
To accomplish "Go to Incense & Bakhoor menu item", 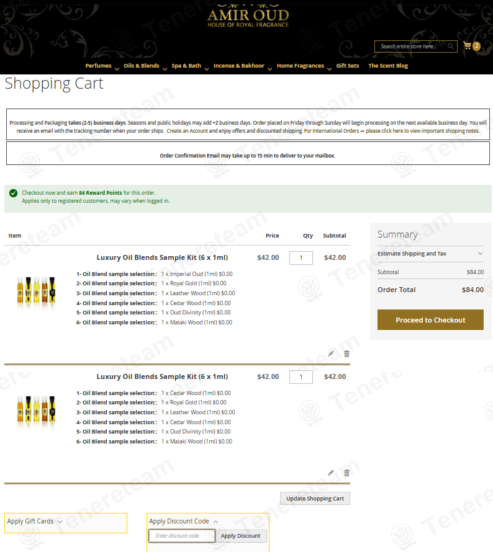I will coord(238,66).
